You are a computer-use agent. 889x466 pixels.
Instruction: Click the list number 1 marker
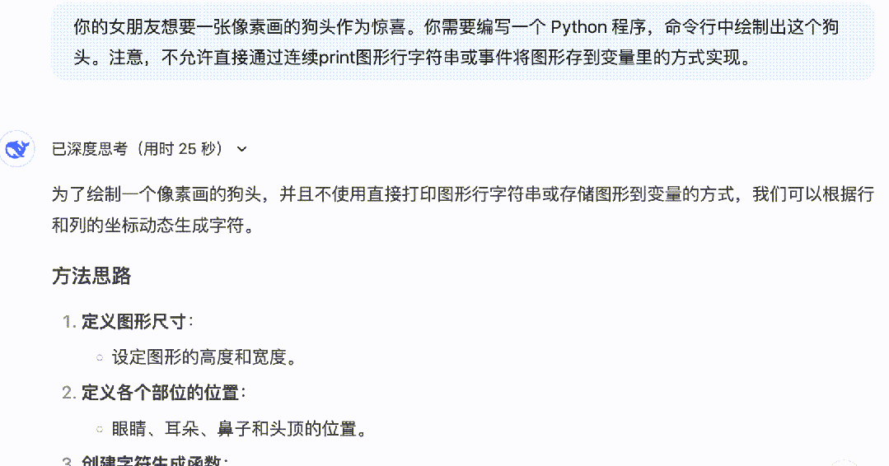click(x=69, y=322)
